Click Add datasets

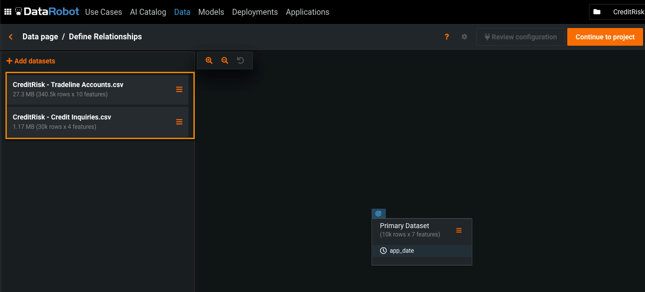(x=31, y=61)
